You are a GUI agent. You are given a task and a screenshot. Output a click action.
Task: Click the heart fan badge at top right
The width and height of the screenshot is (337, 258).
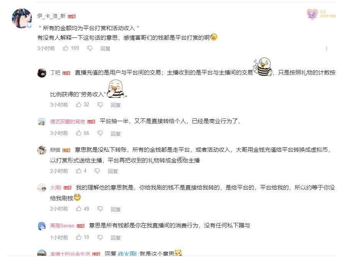click(x=312, y=15)
